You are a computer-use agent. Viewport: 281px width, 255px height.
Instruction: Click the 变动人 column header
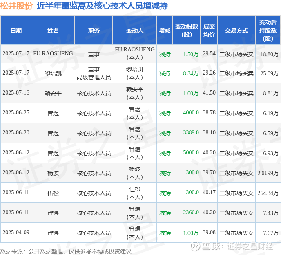[x=135, y=31]
